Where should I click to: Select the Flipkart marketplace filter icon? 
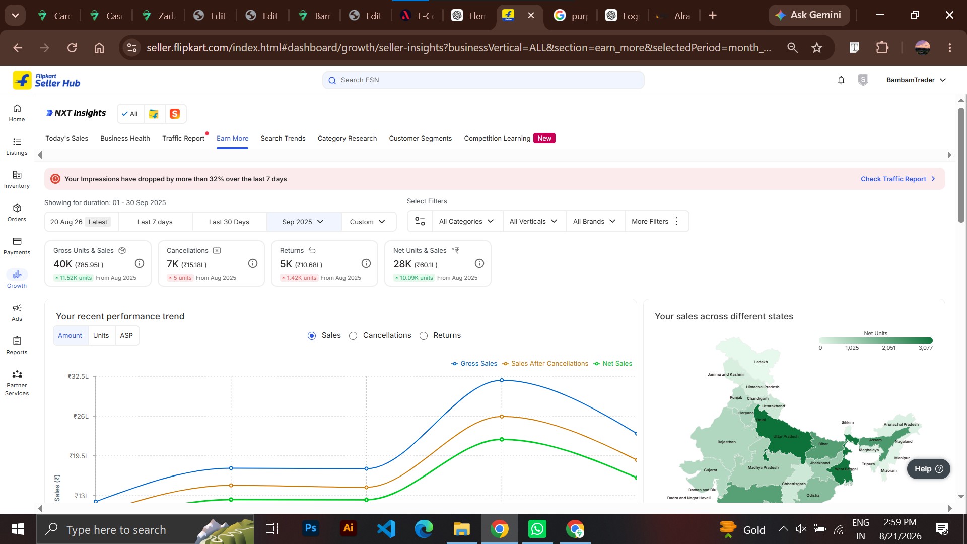coord(154,114)
